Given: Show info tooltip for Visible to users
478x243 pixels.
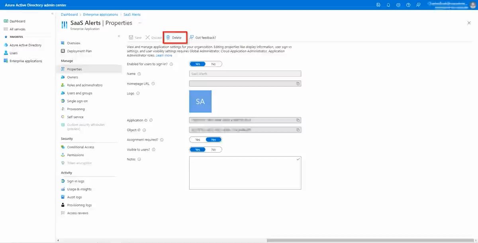Looking at the screenshot, I should 154,150.
